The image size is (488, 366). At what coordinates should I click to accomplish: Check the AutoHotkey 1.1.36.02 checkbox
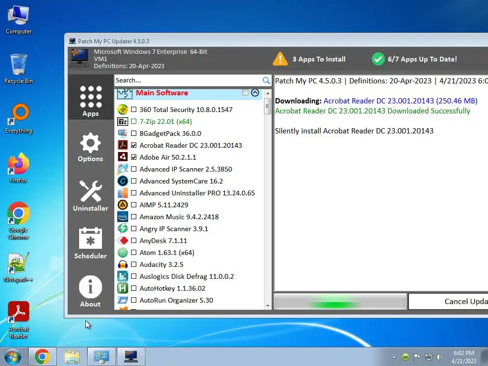click(134, 288)
